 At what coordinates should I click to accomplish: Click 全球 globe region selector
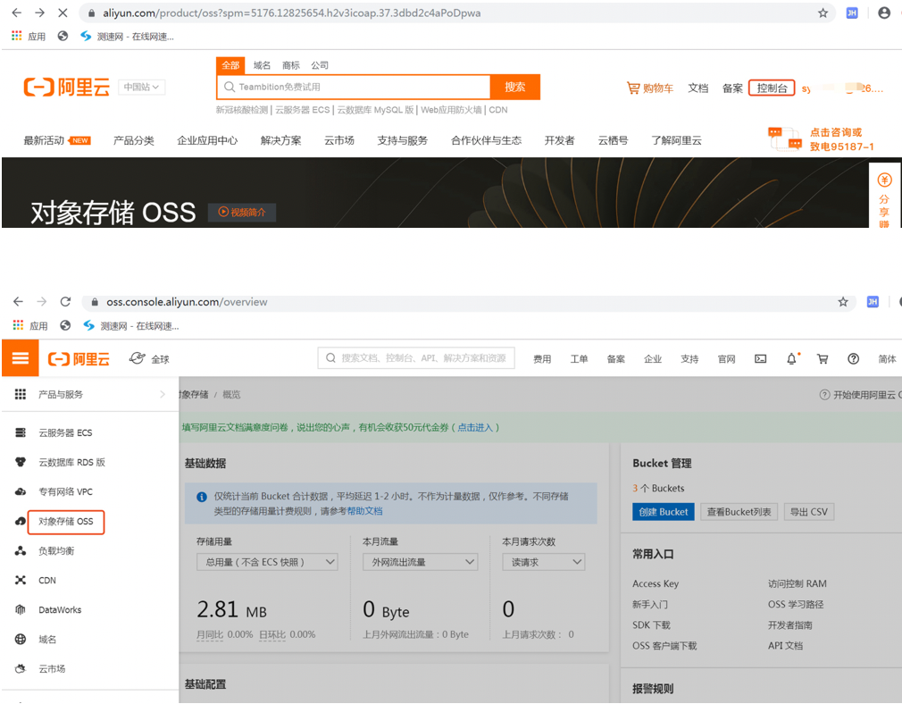(149, 358)
